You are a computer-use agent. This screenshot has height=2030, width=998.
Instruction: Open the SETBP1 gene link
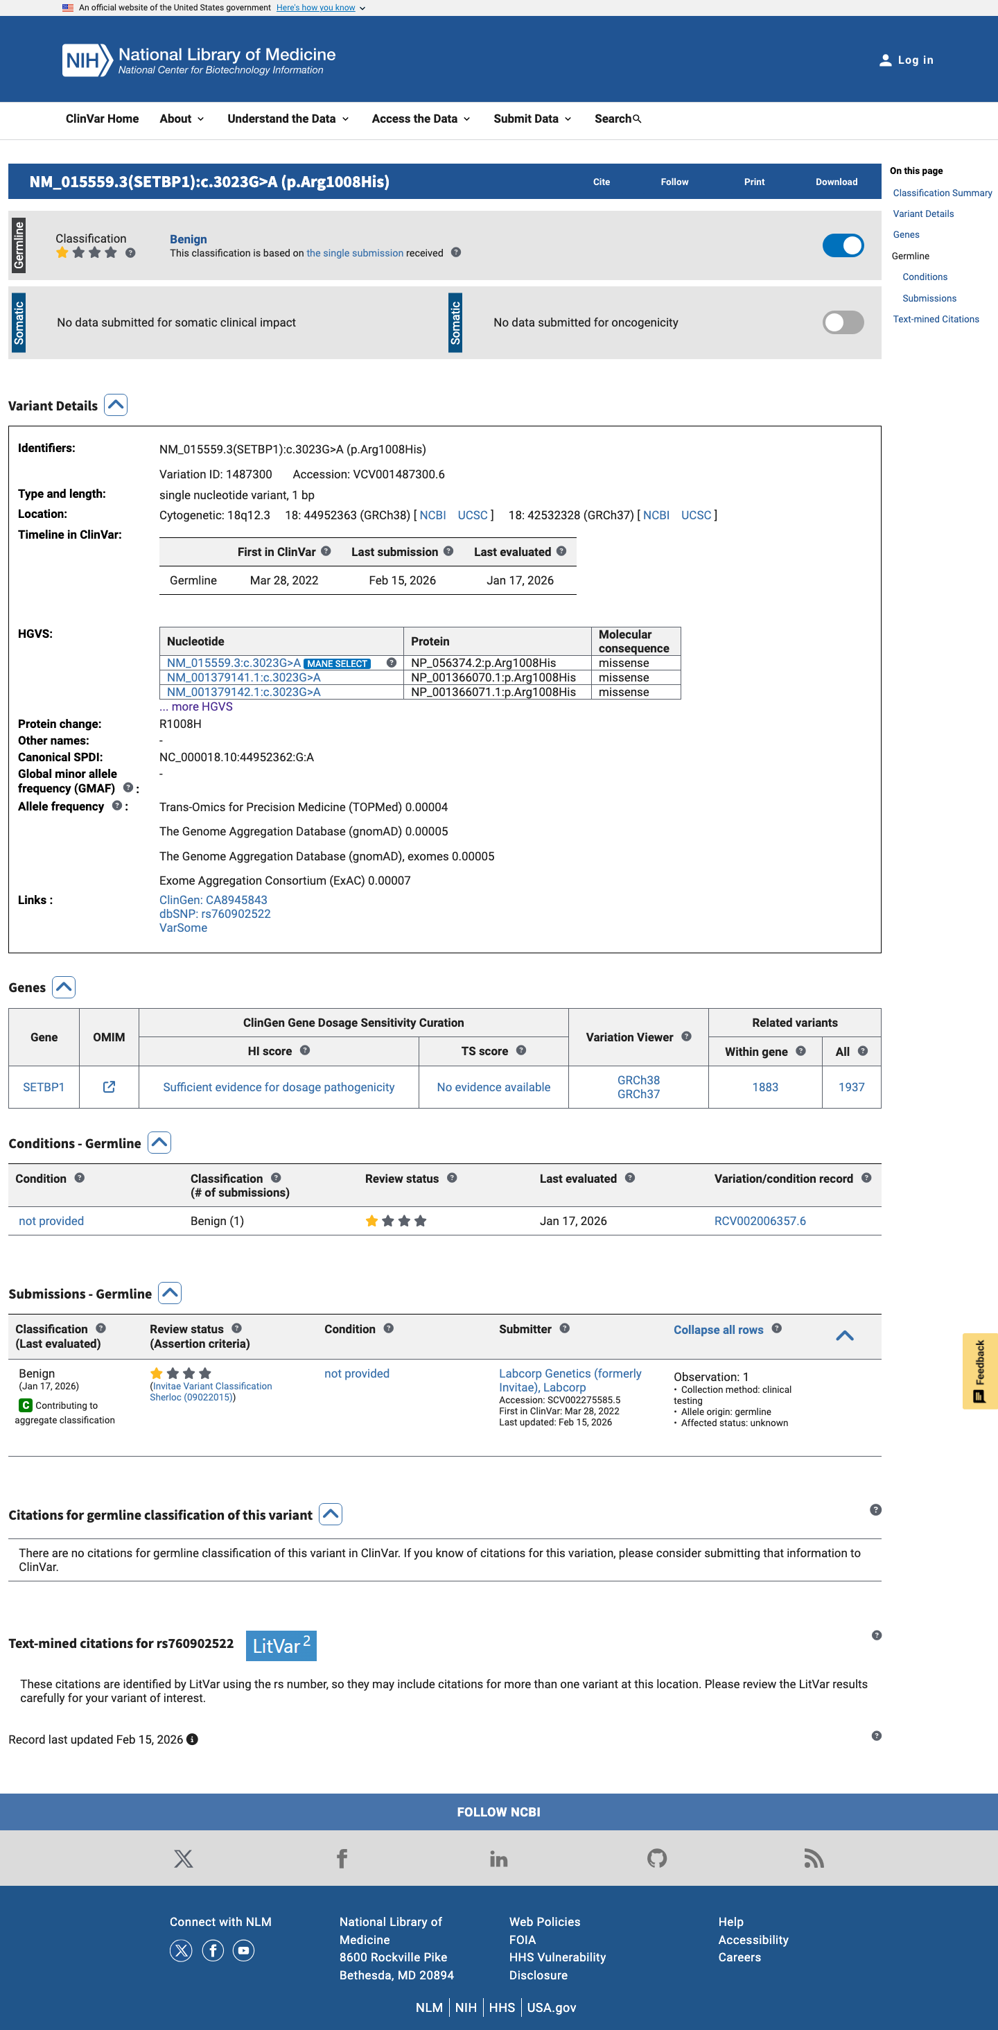pyautogui.click(x=44, y=1086)
